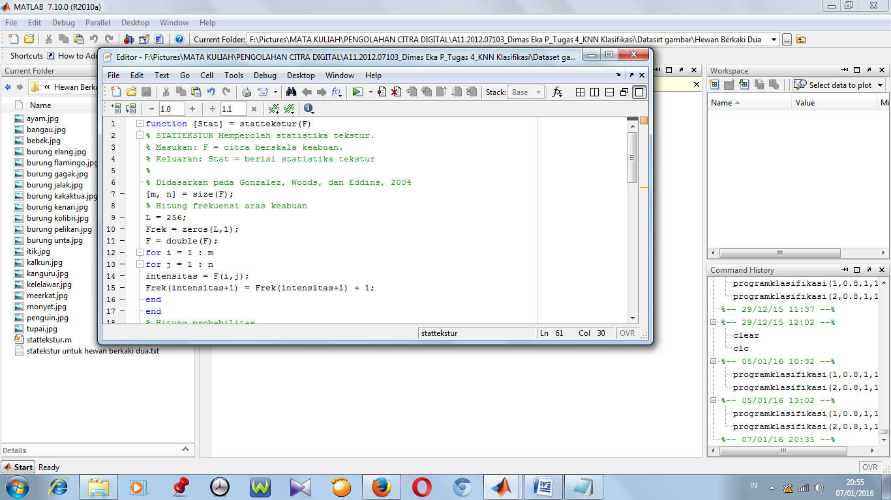Sort files by clicking the Name column header
Viewport: 891px width, 500px height.
coord(40,105)
